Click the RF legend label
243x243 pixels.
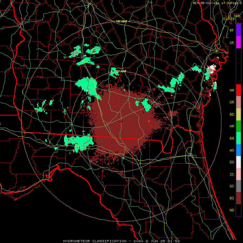point(232,30)
